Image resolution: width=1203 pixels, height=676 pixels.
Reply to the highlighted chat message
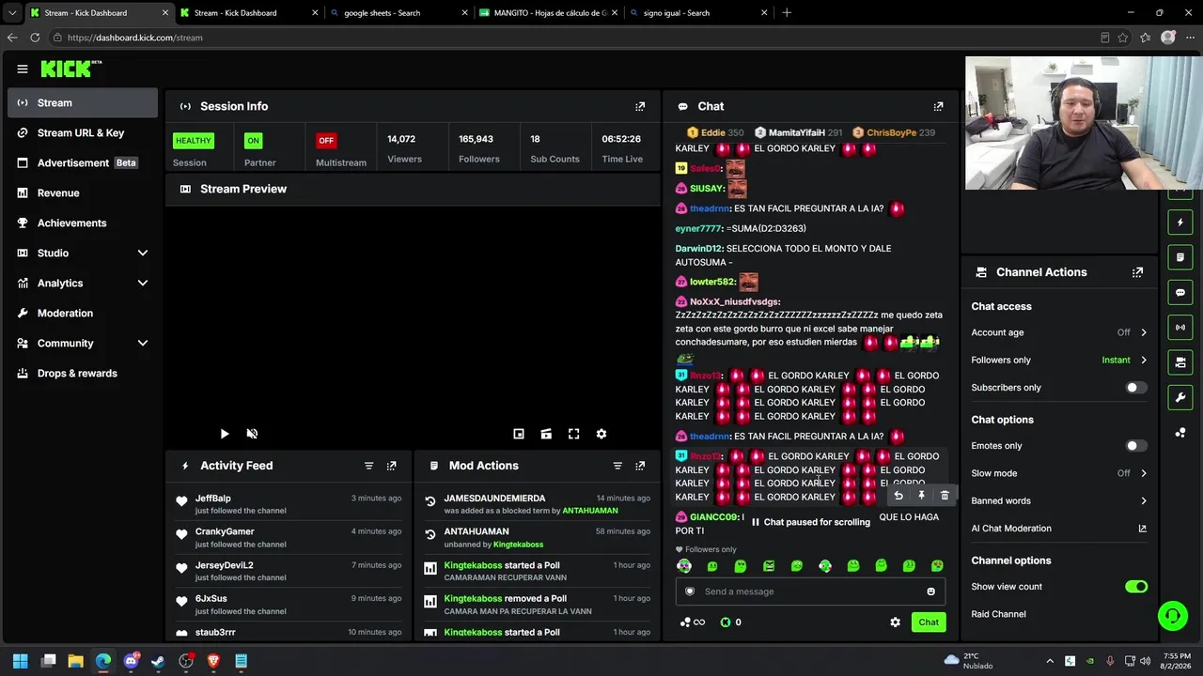click(898, 496)
